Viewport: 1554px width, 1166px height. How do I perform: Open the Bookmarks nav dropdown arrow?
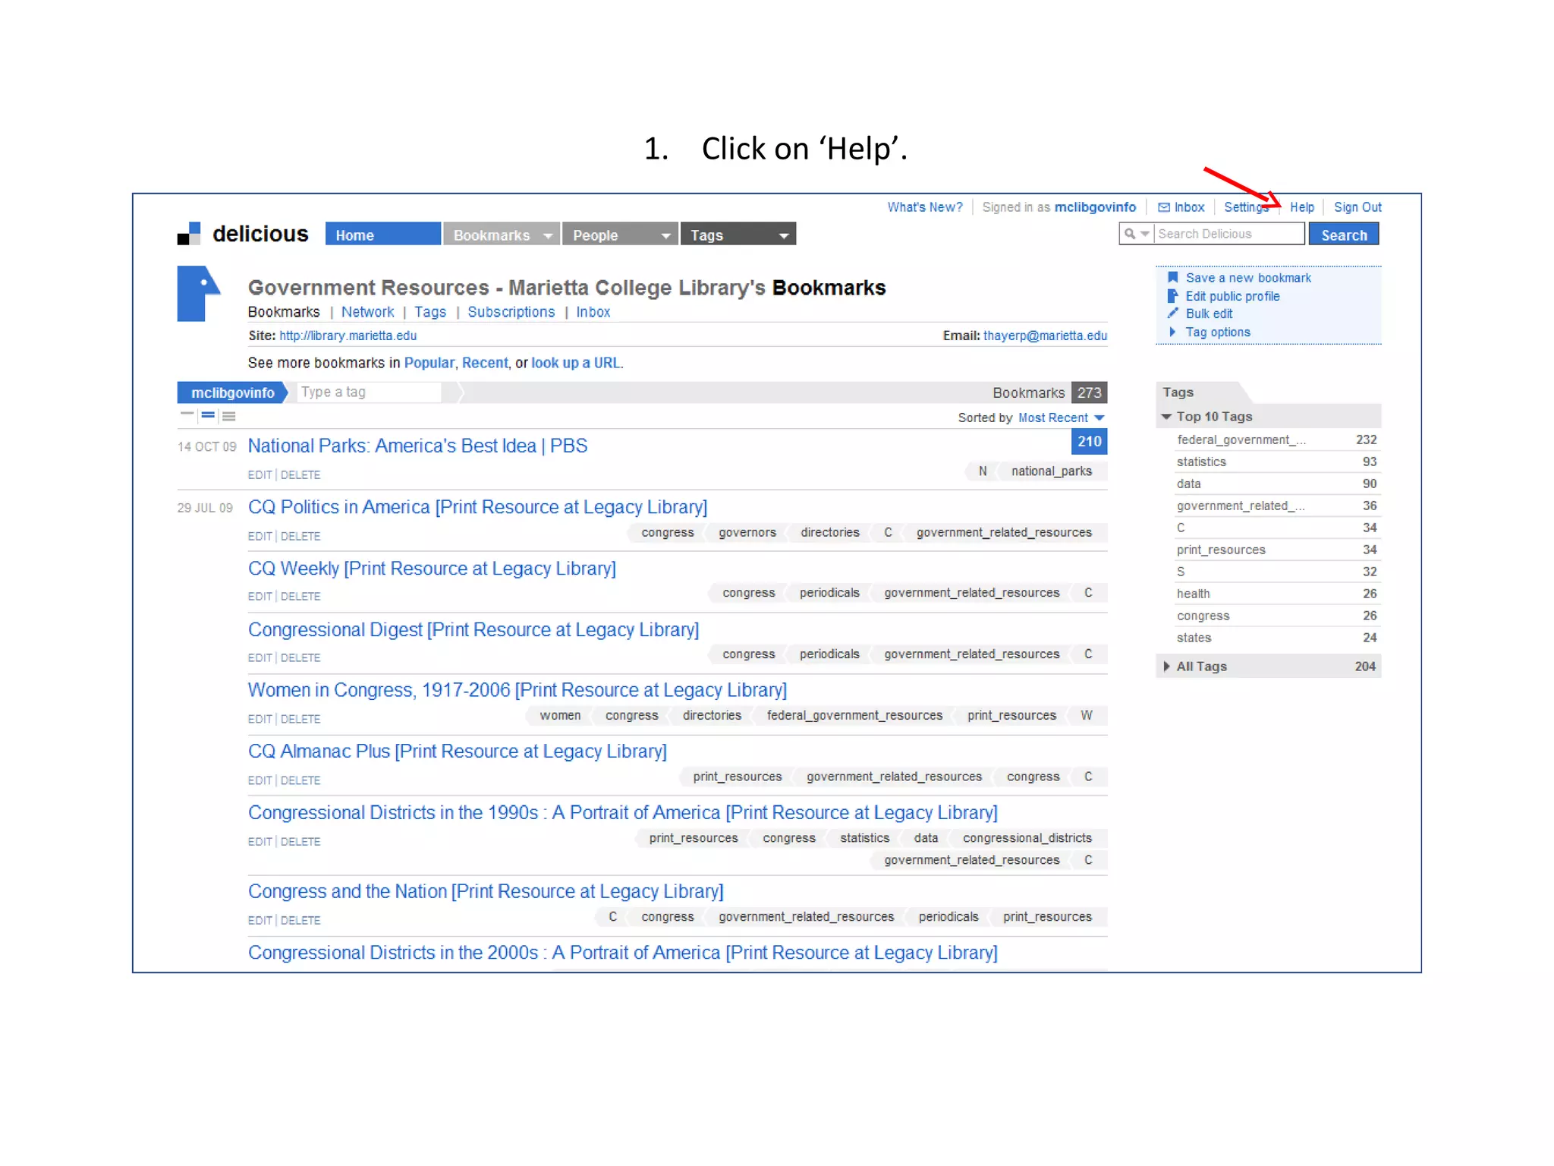pyautogui.click(x=548, y=235)
